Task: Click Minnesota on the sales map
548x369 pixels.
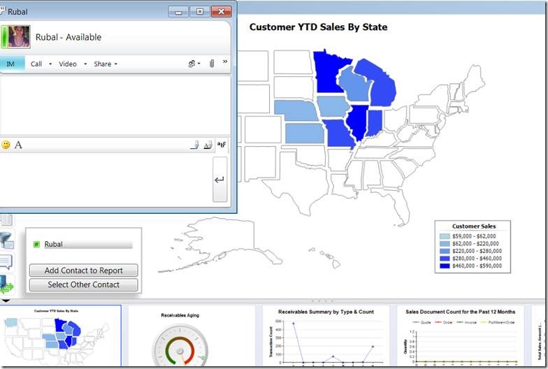Action: tap(327, 73)
